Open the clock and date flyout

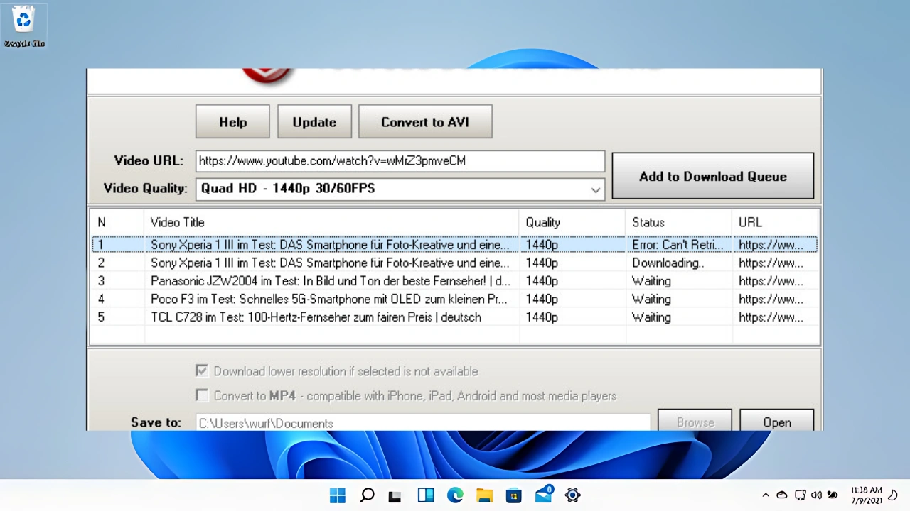tap(866, 495)
